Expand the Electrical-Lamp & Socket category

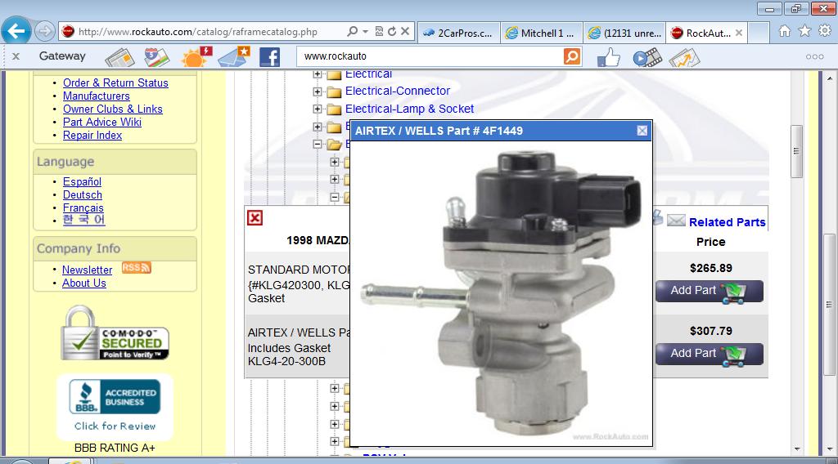tap(318, 109)
